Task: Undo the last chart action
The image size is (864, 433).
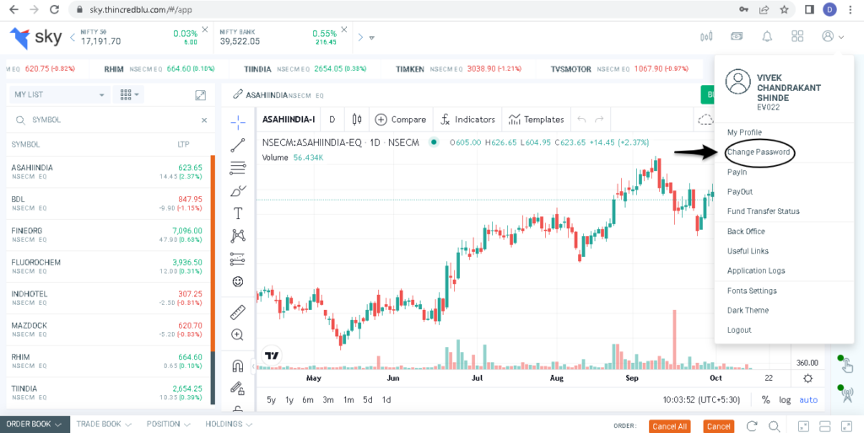Action: click(581, 120)
